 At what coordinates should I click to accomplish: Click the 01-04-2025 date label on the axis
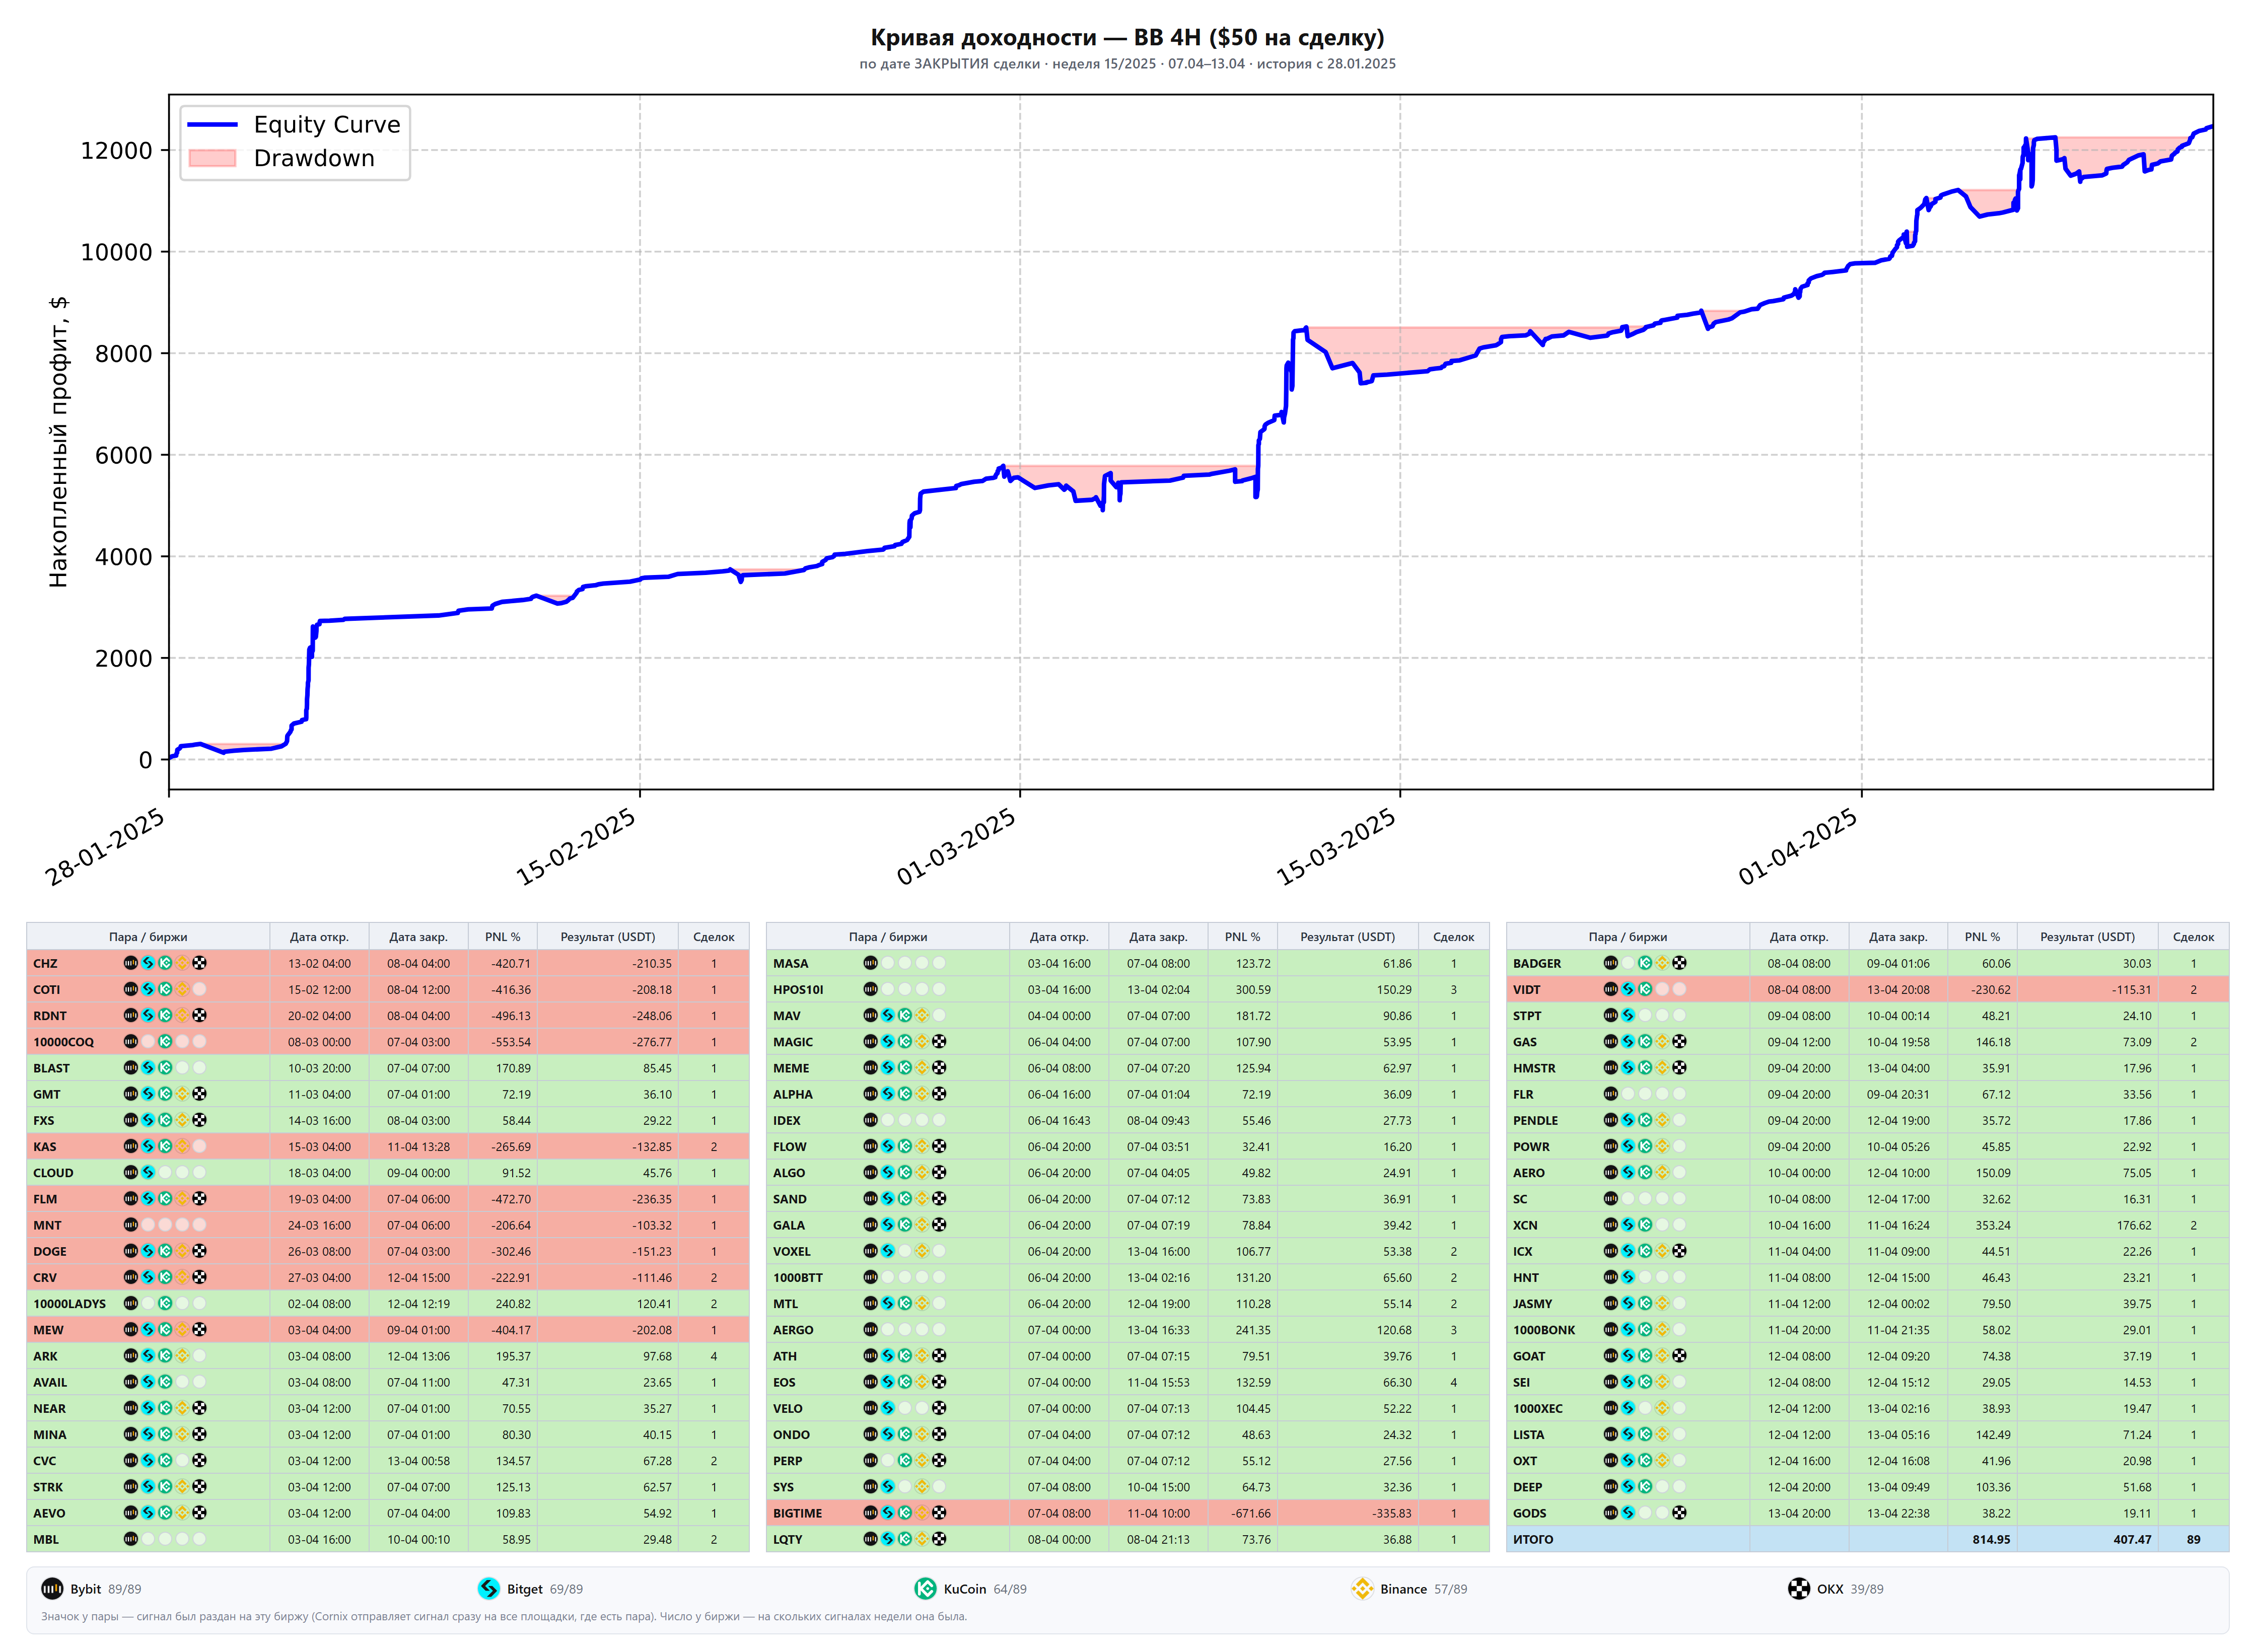click(x=1797, y=847)
